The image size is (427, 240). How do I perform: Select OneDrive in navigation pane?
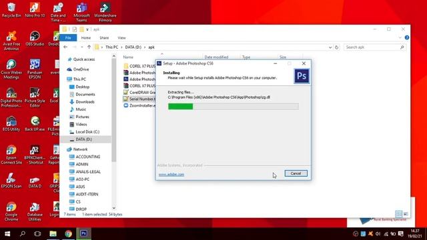(x=81, y=69)
